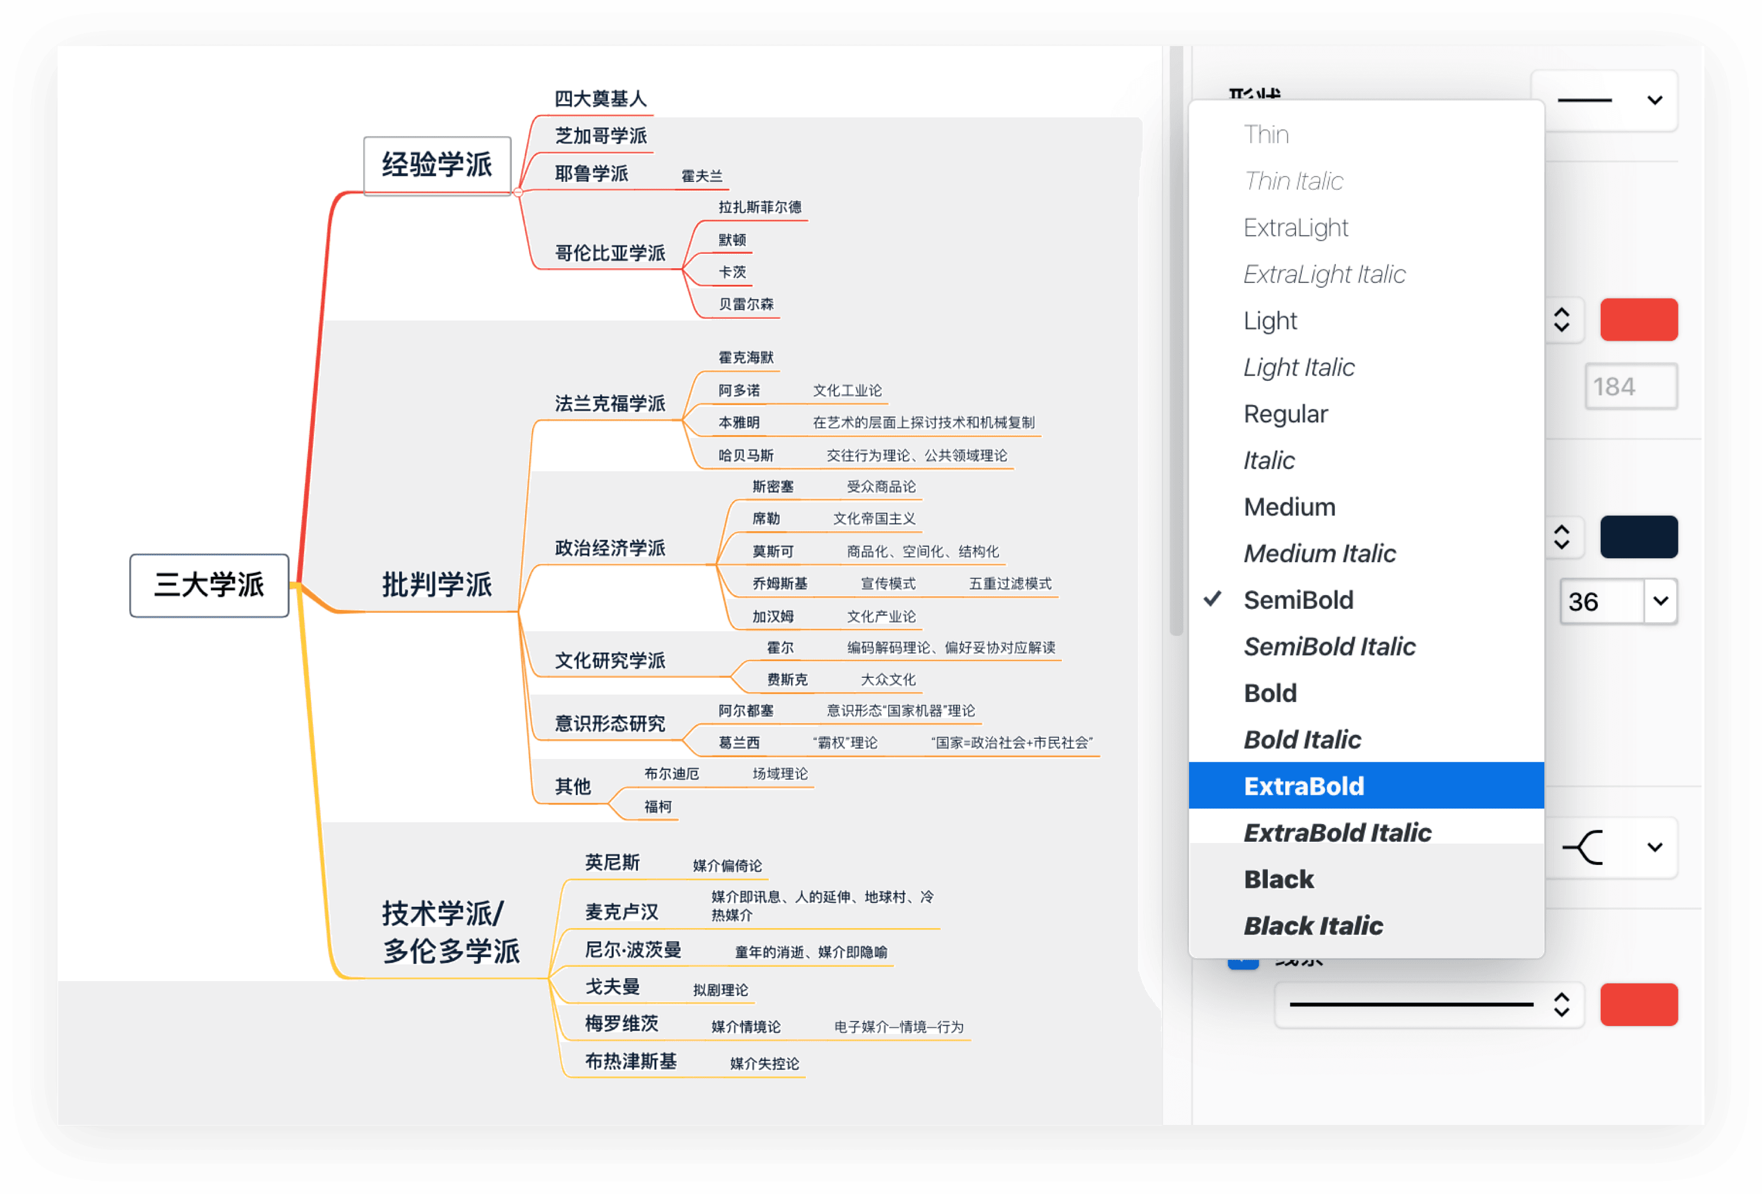Click the 184 number input field

(x=1631, y=386)
